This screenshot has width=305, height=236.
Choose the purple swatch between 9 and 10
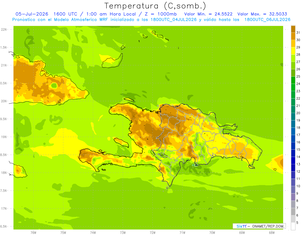tap(293, 190)
